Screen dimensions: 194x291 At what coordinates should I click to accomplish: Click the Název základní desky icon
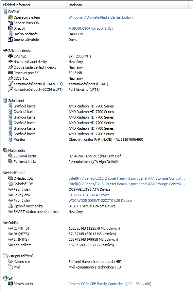tap(10, 61)
